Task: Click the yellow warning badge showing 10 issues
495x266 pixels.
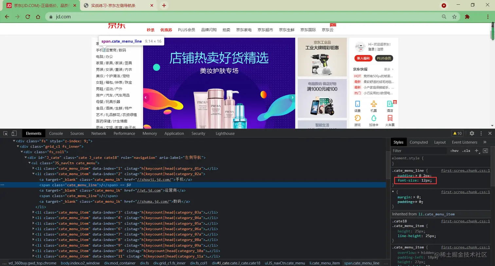Action: 457,133
